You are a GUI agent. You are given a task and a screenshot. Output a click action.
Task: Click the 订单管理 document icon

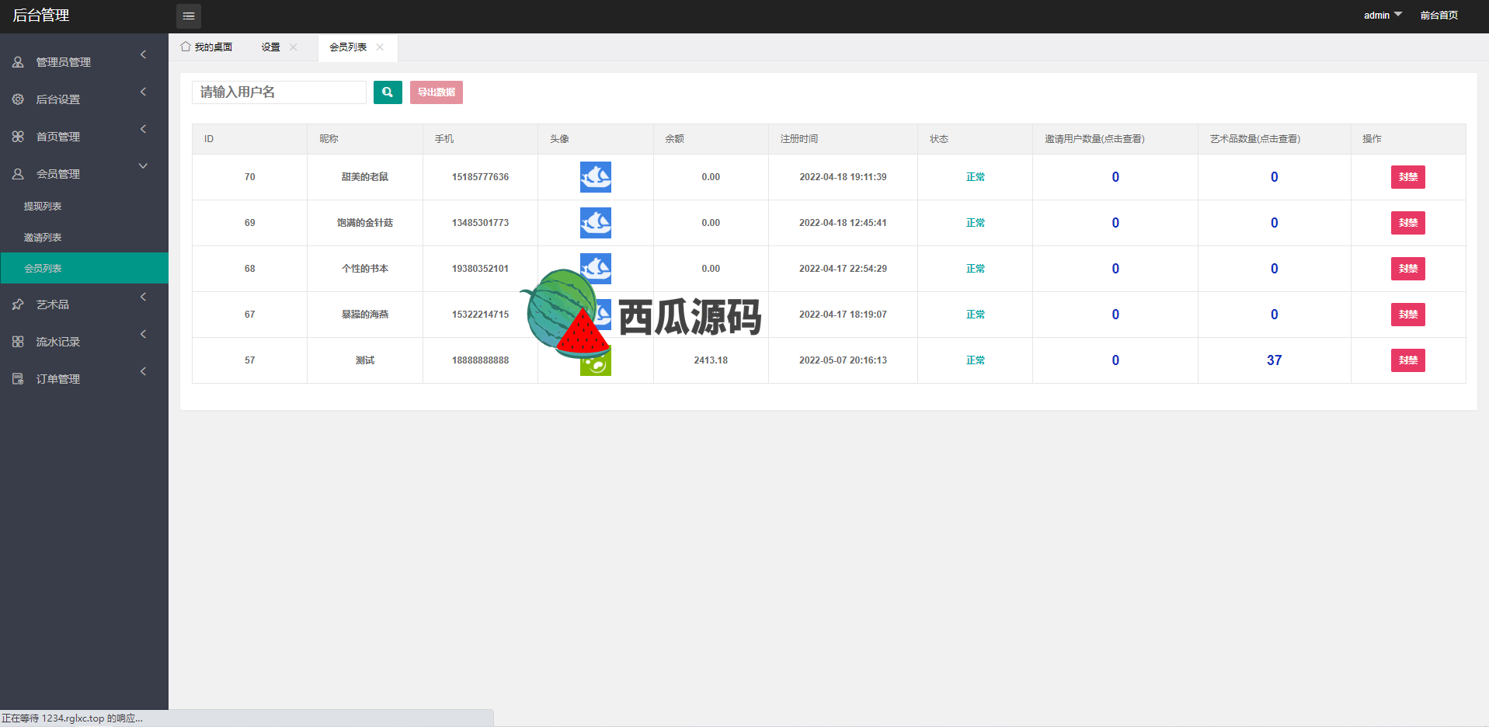click(18, 379)
